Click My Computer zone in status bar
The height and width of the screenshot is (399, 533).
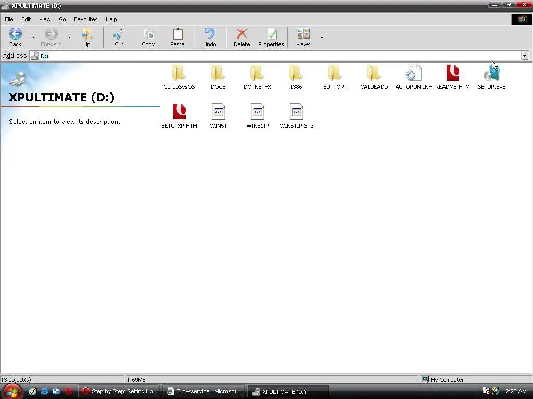[x=442, y=380]
